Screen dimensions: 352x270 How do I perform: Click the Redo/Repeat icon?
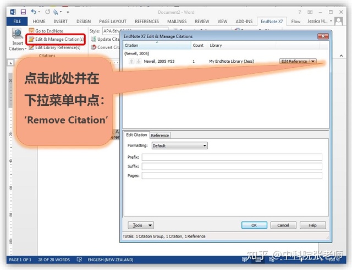click(x=47, y=12)
